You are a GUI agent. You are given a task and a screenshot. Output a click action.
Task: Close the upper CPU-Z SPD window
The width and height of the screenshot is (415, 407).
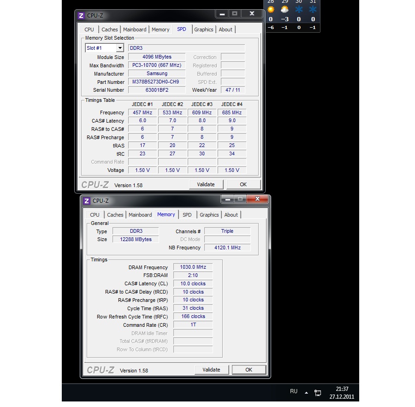252,13
